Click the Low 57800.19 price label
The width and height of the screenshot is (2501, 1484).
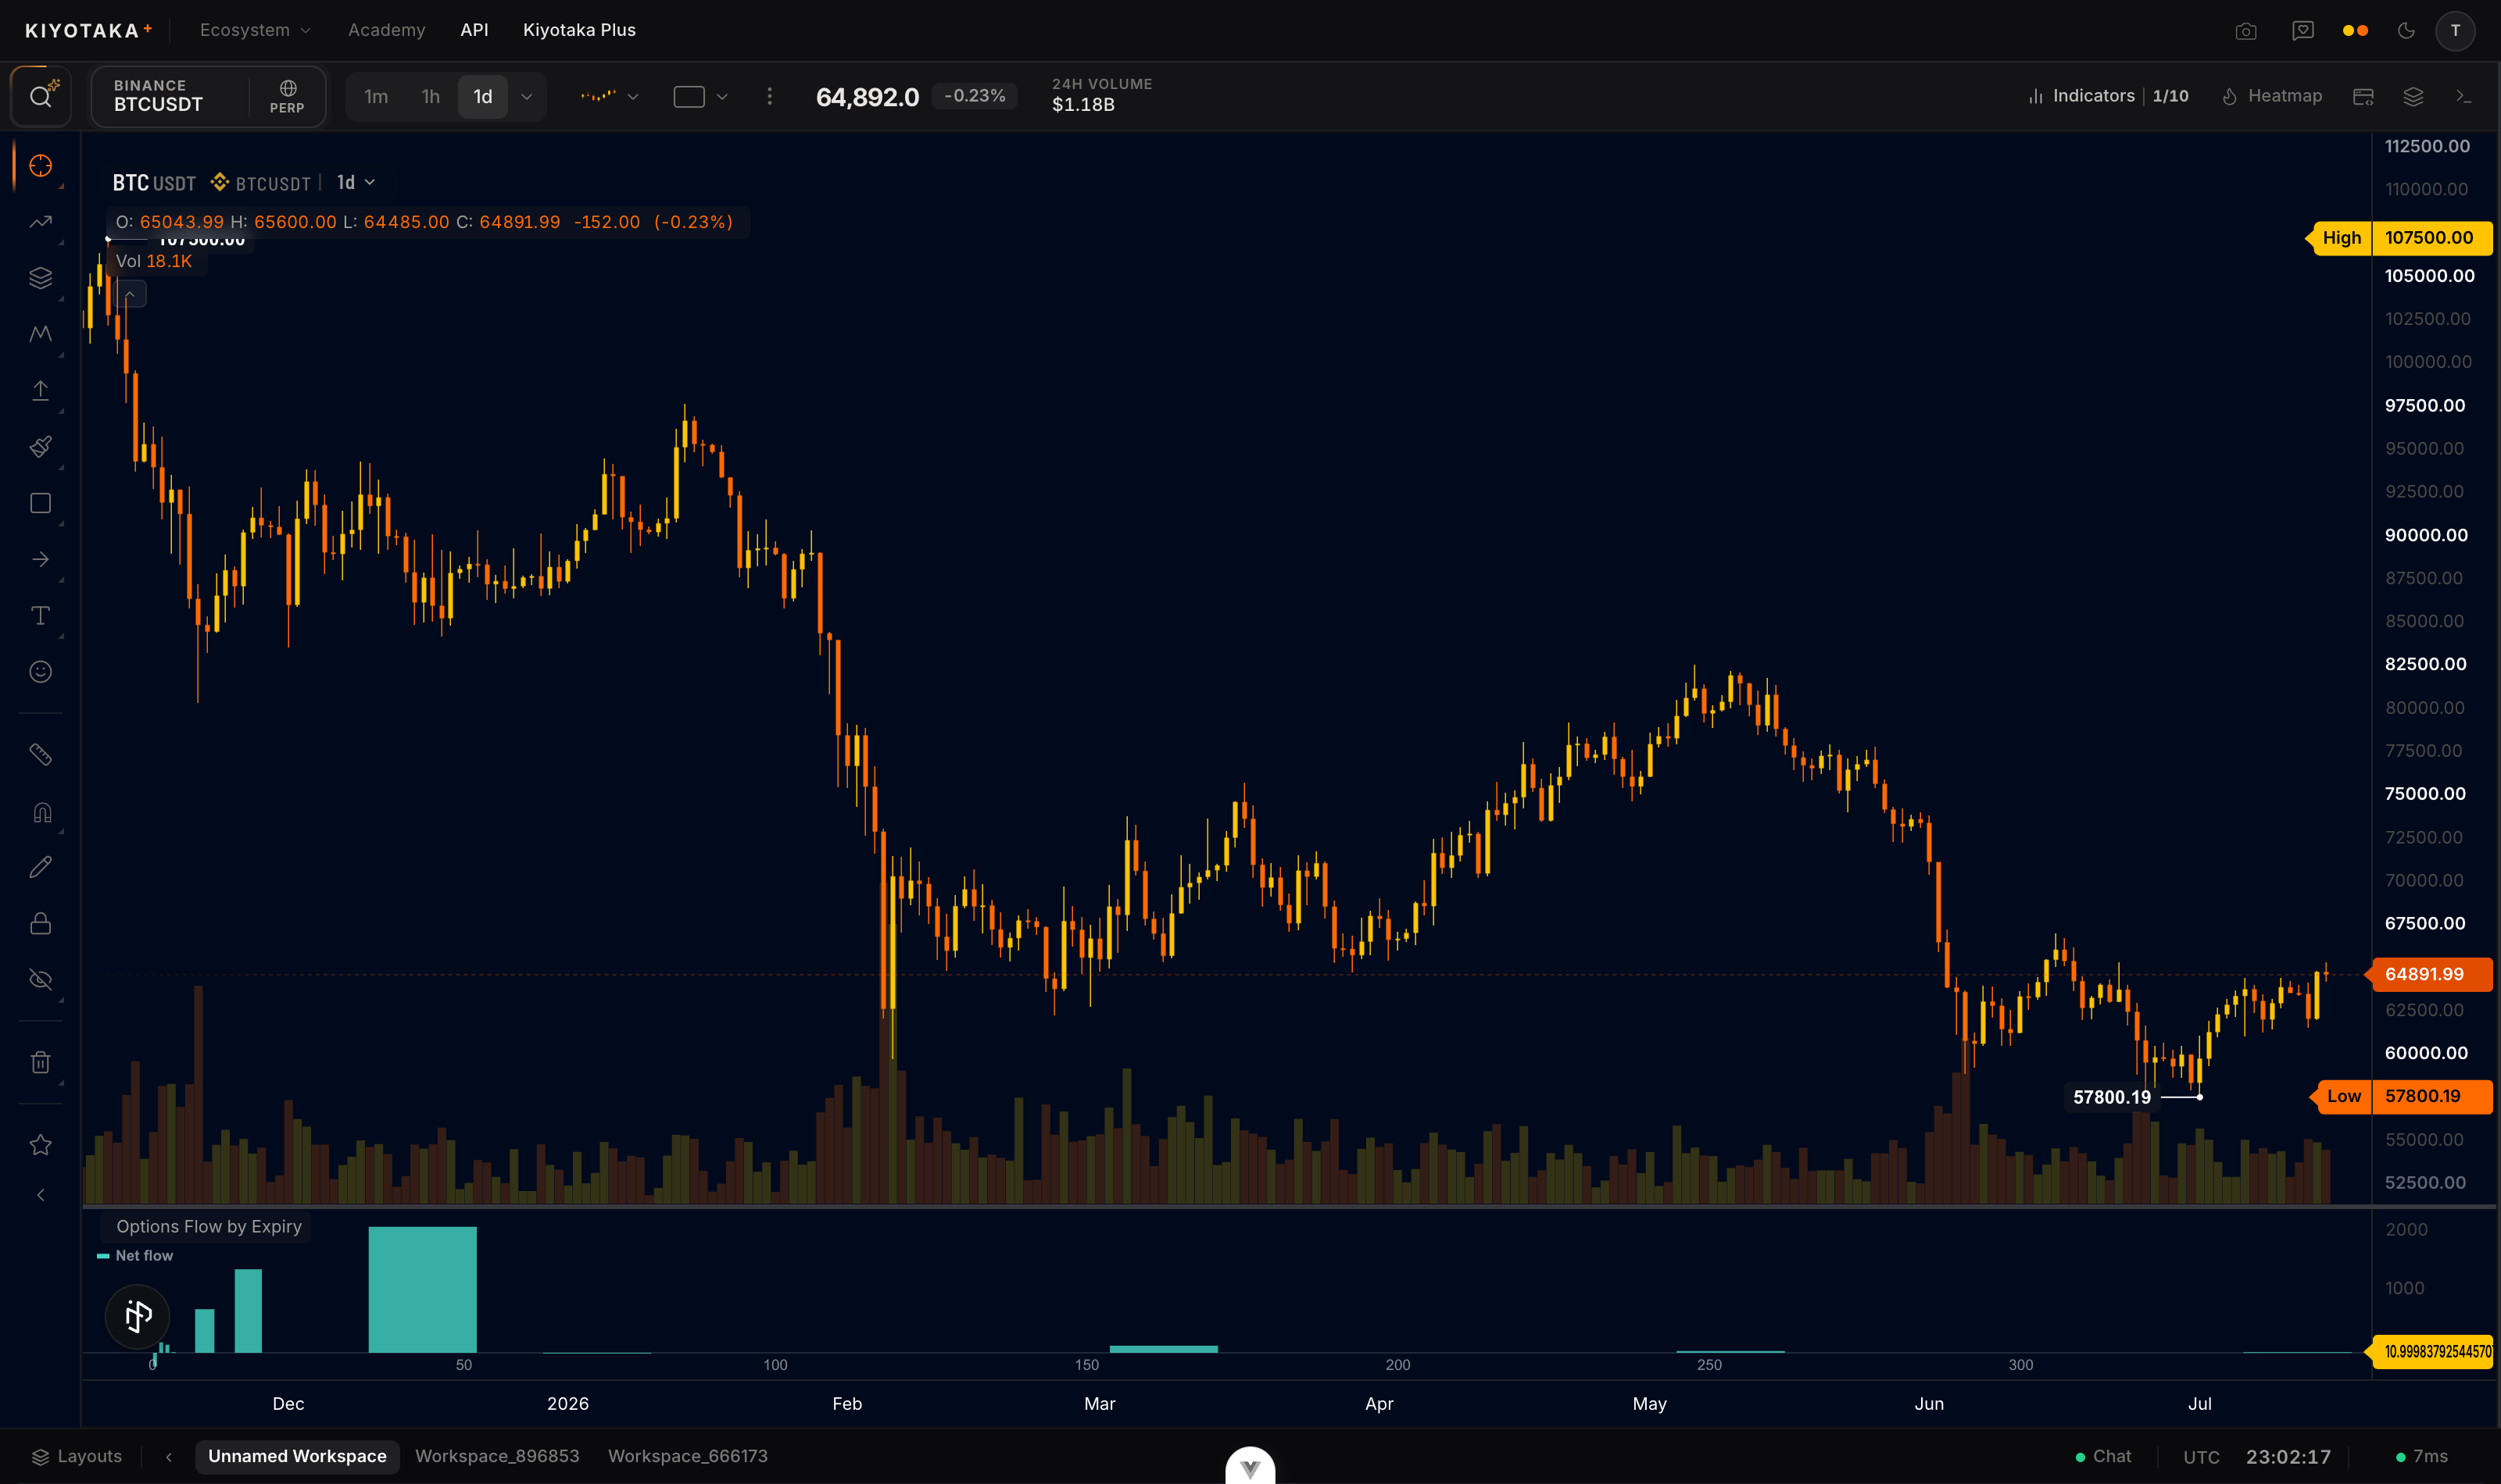pyautogui.click(x=2401, y=1096)
